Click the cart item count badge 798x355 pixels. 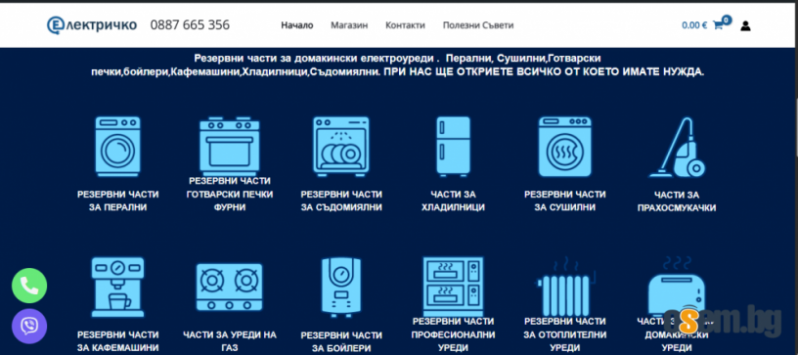[x=727, y=21]
